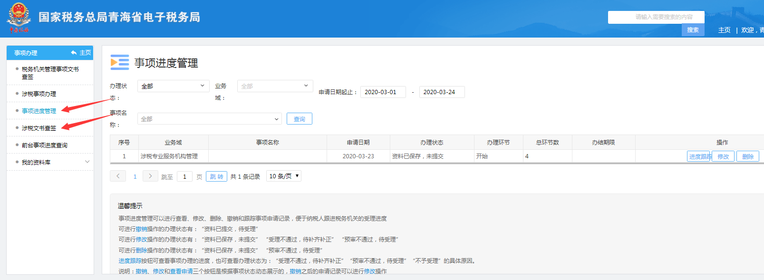Click 申请日期 column header
The width and height of the screenshot is (764, 280).
(358, 143)
